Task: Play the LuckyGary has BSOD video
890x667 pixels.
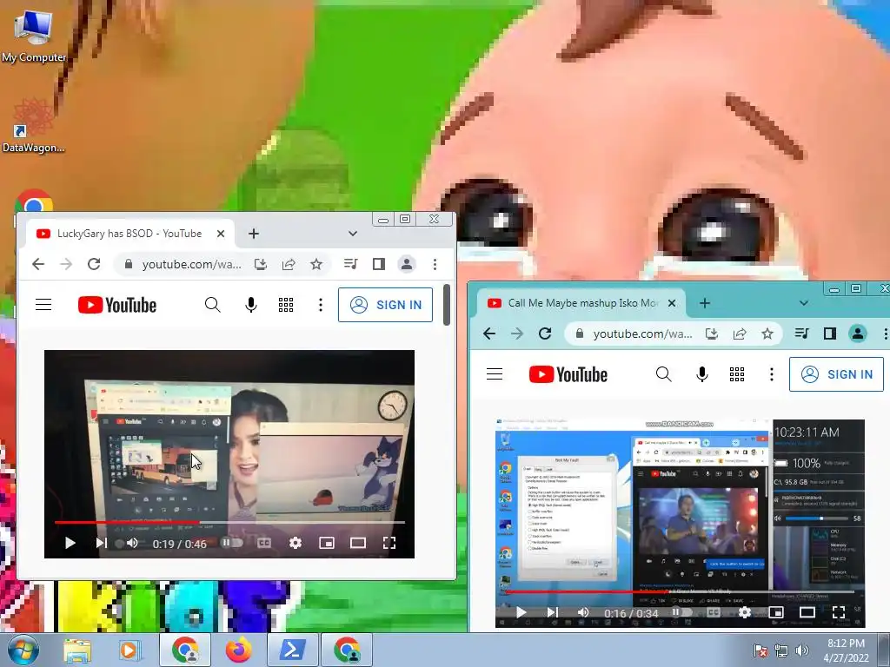Action: 70,543
